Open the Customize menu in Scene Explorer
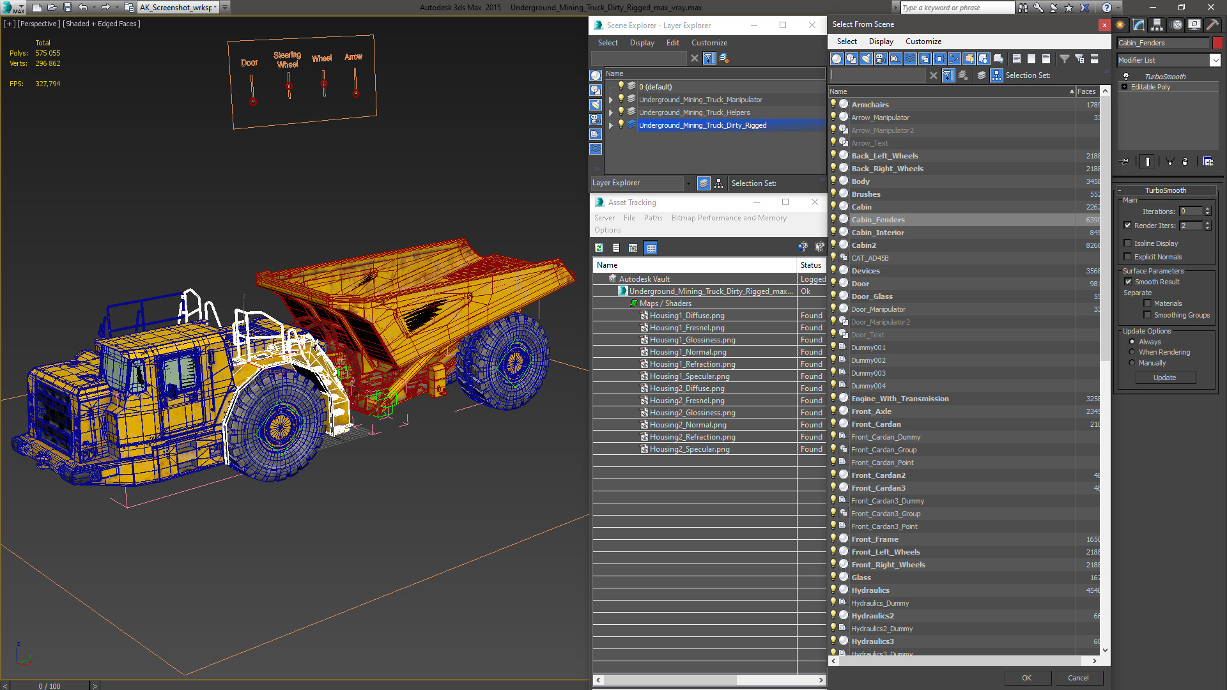 pos(709,43)
